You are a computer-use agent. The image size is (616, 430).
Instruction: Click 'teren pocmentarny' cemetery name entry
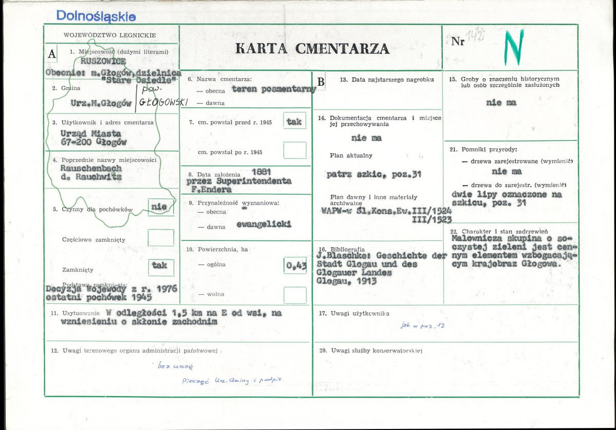coord(274,89)
